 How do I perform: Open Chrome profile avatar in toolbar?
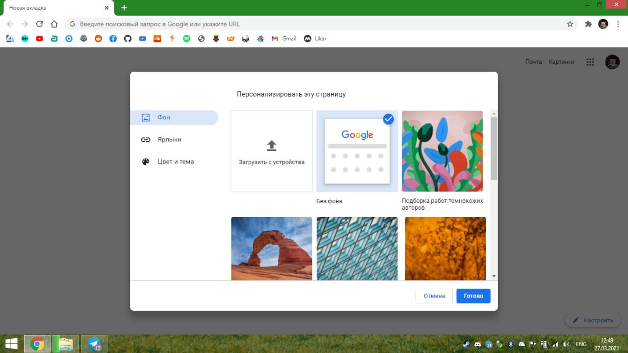(603, 24)
